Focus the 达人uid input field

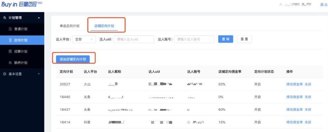click(134, 39)
